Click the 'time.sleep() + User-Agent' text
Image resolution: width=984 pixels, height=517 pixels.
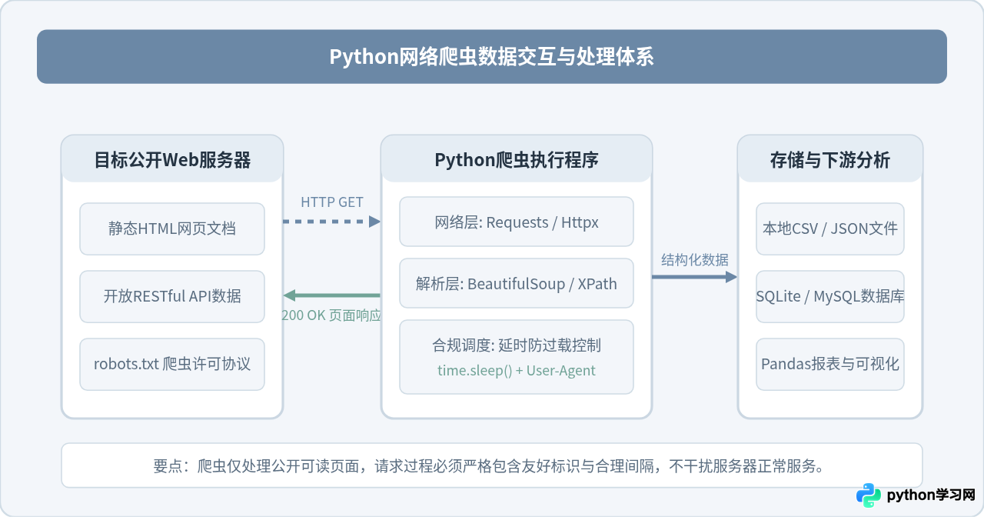(x=517, y=370)
